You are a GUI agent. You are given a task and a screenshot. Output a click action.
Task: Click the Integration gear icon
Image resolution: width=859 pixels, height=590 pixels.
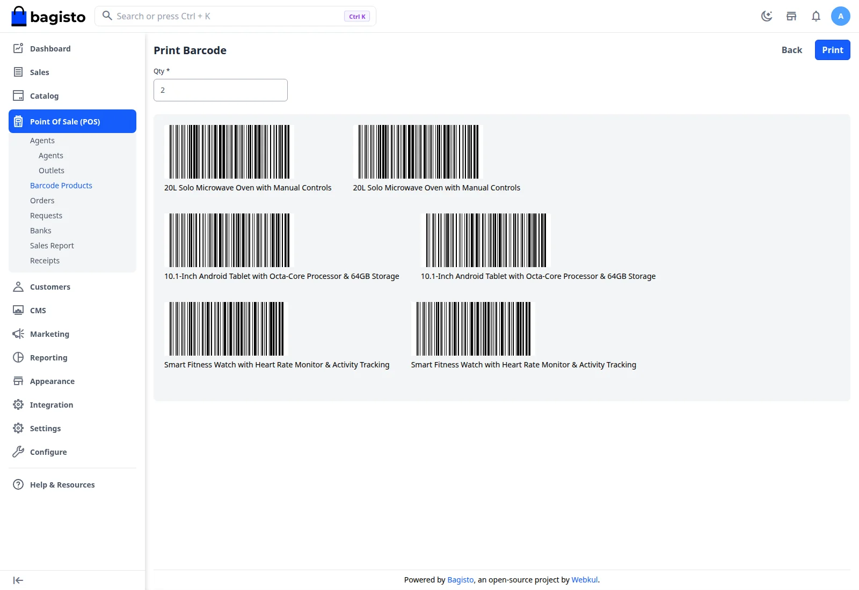(x=18, y=404)
